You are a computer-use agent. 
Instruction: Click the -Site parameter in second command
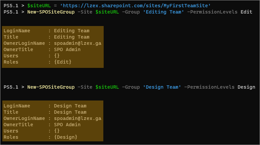coord(85,87)
